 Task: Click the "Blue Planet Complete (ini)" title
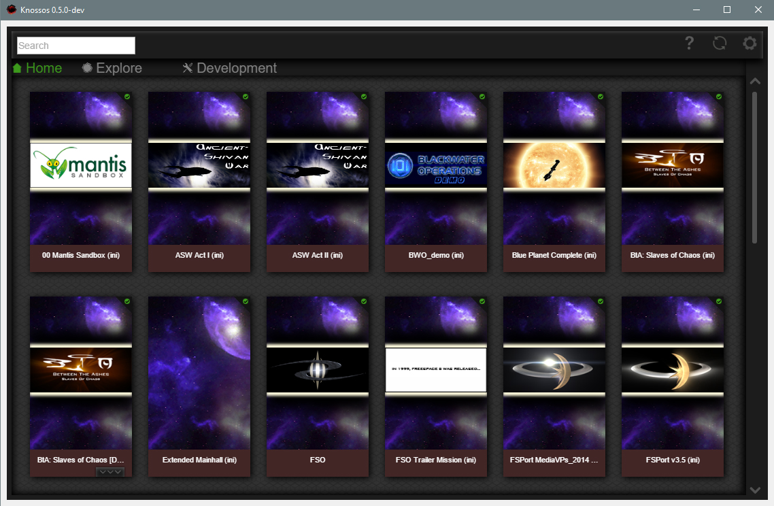[x=554, y=255]
